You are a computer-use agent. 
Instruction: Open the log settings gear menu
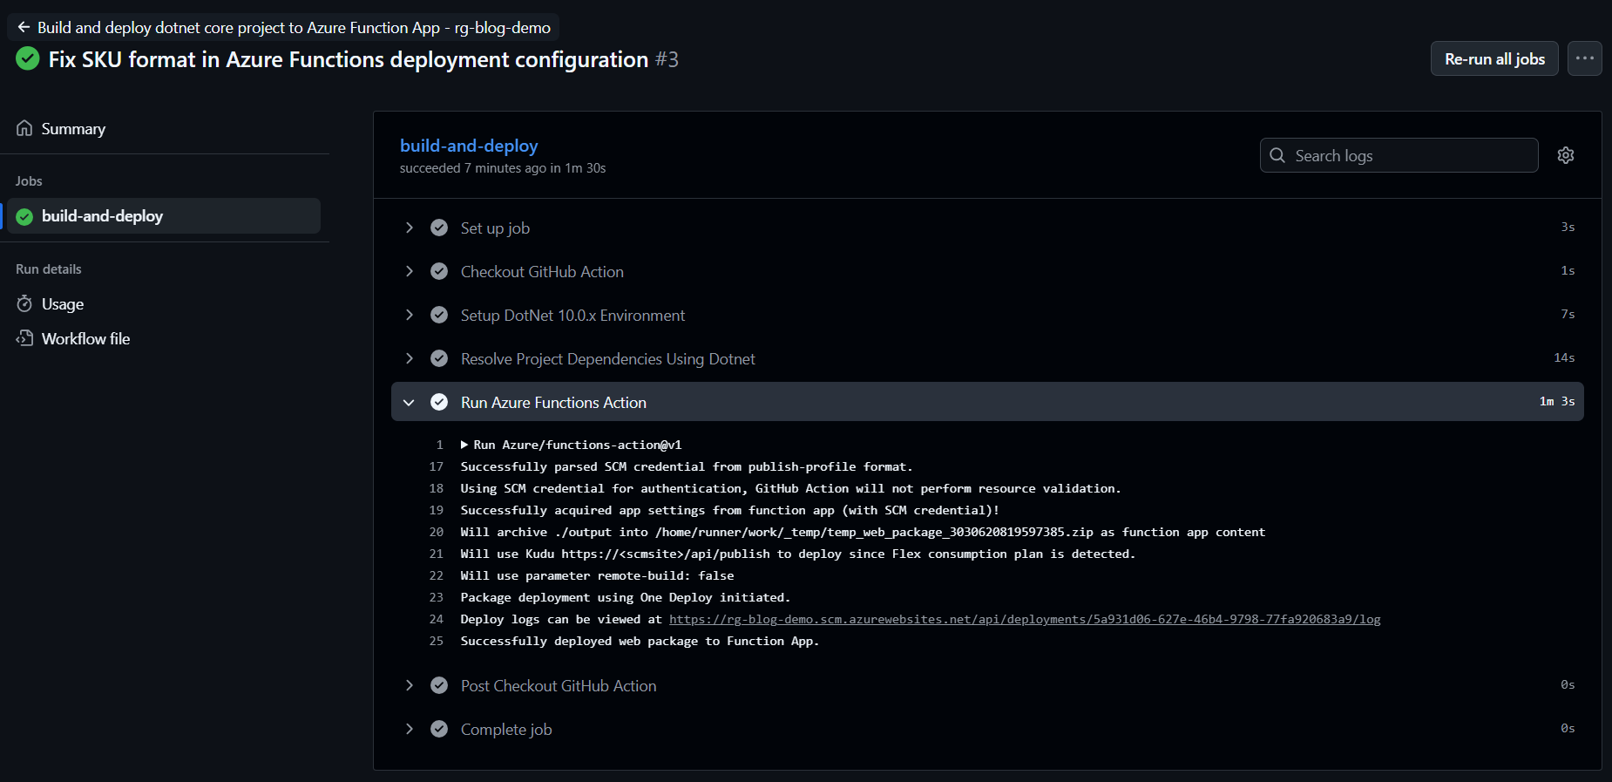[1566, 155]
